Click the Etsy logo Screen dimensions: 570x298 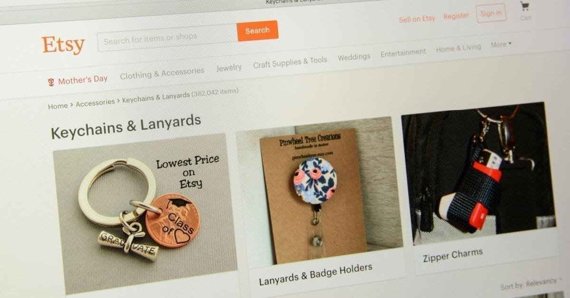click(x=63, y=45)
